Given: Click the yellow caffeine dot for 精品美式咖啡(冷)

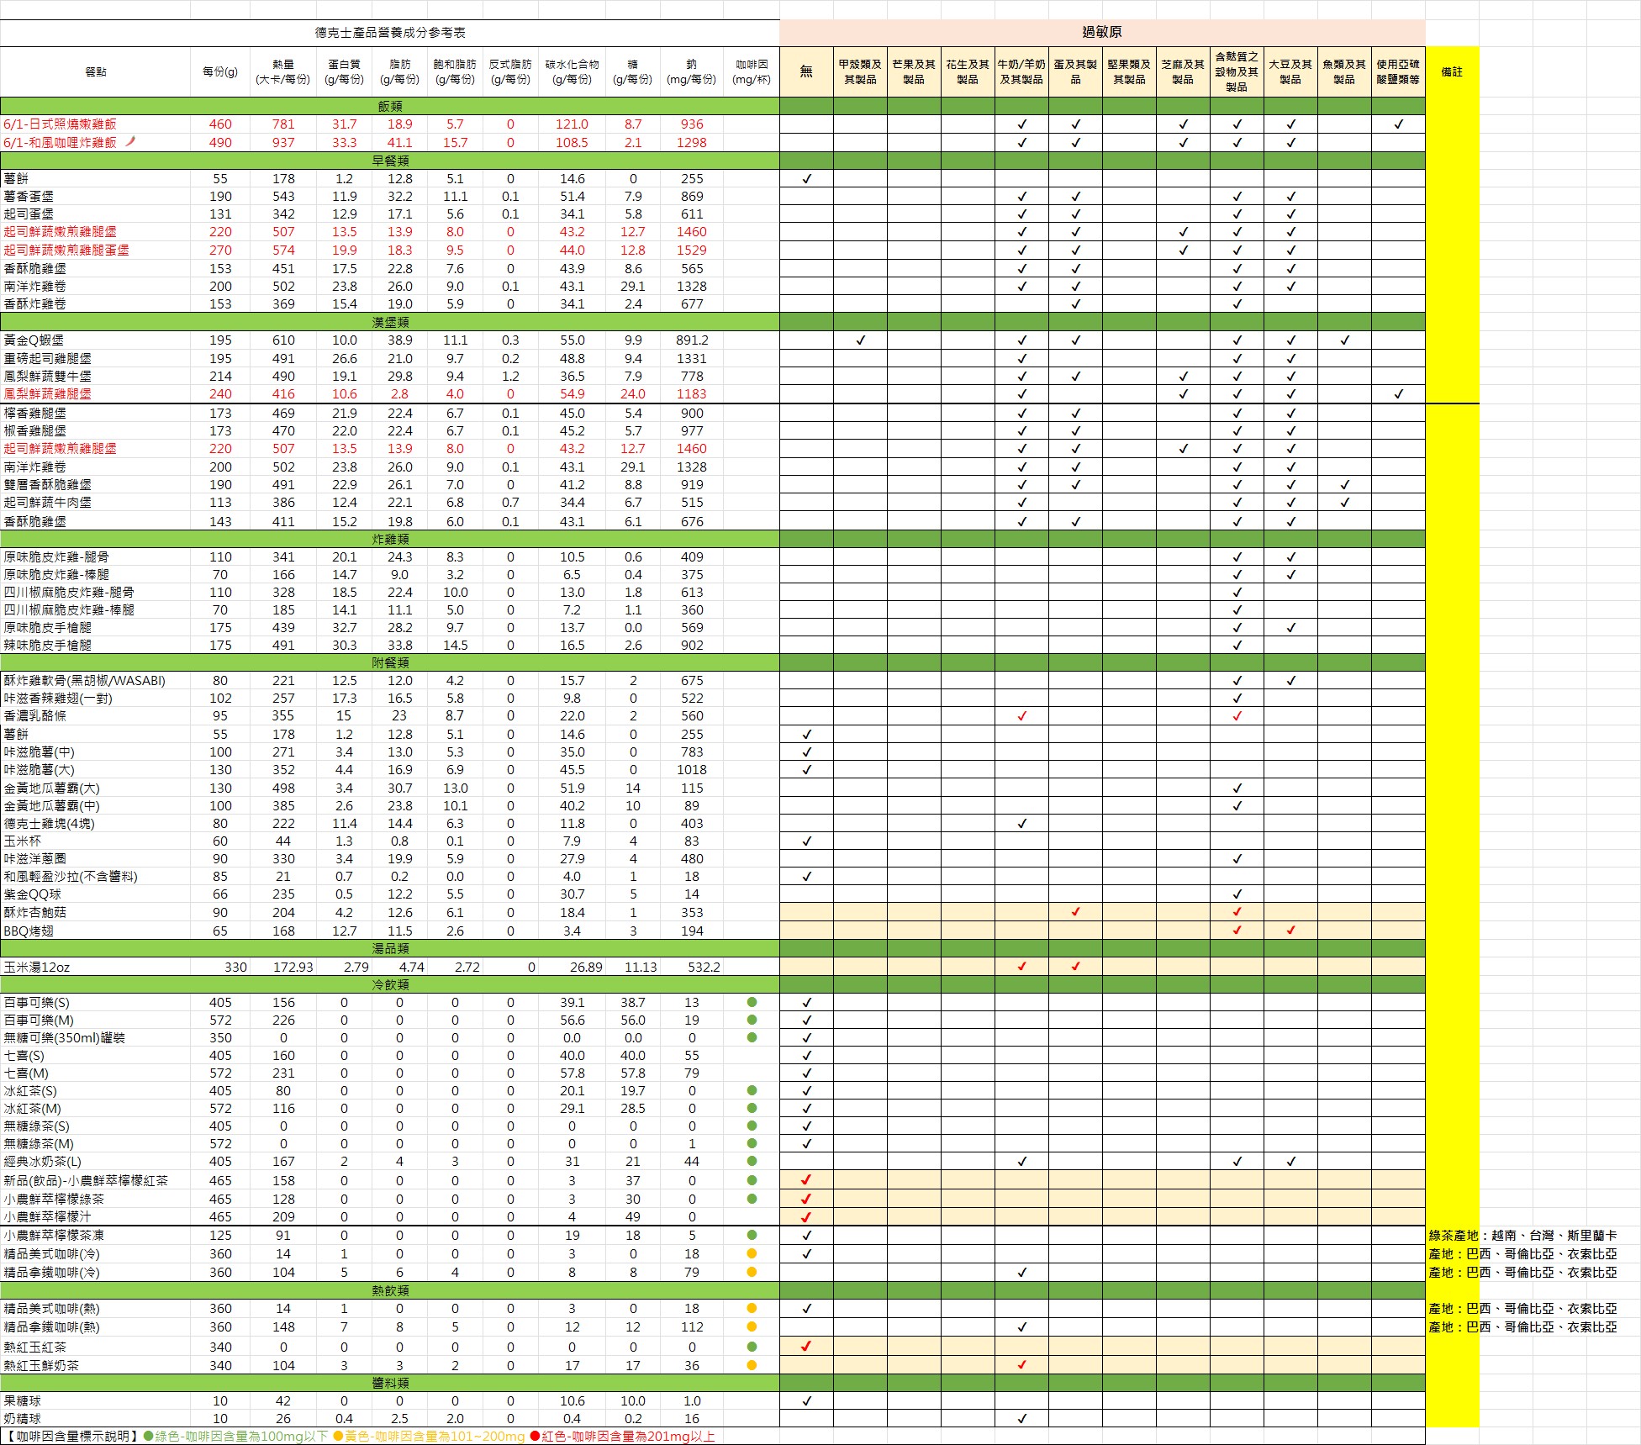Looking at the screenshot, I should 752,1253.
